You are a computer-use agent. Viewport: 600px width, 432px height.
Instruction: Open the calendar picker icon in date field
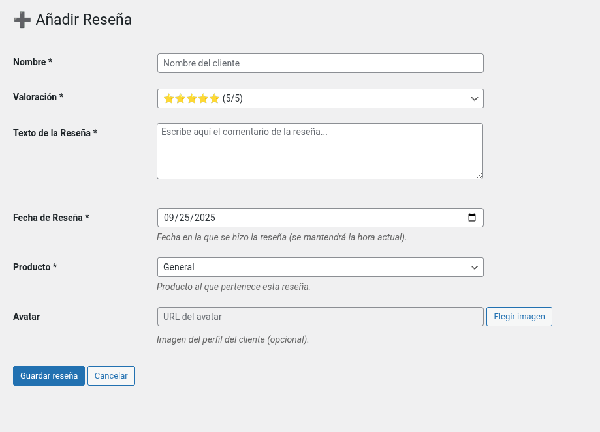[x=472, y=218]
